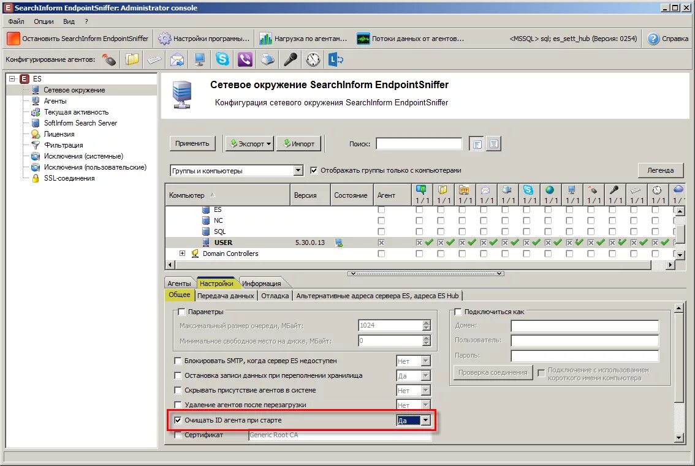Select Текущая активность in sidebar tree
The image size is (695, 466).
point(76,112)
